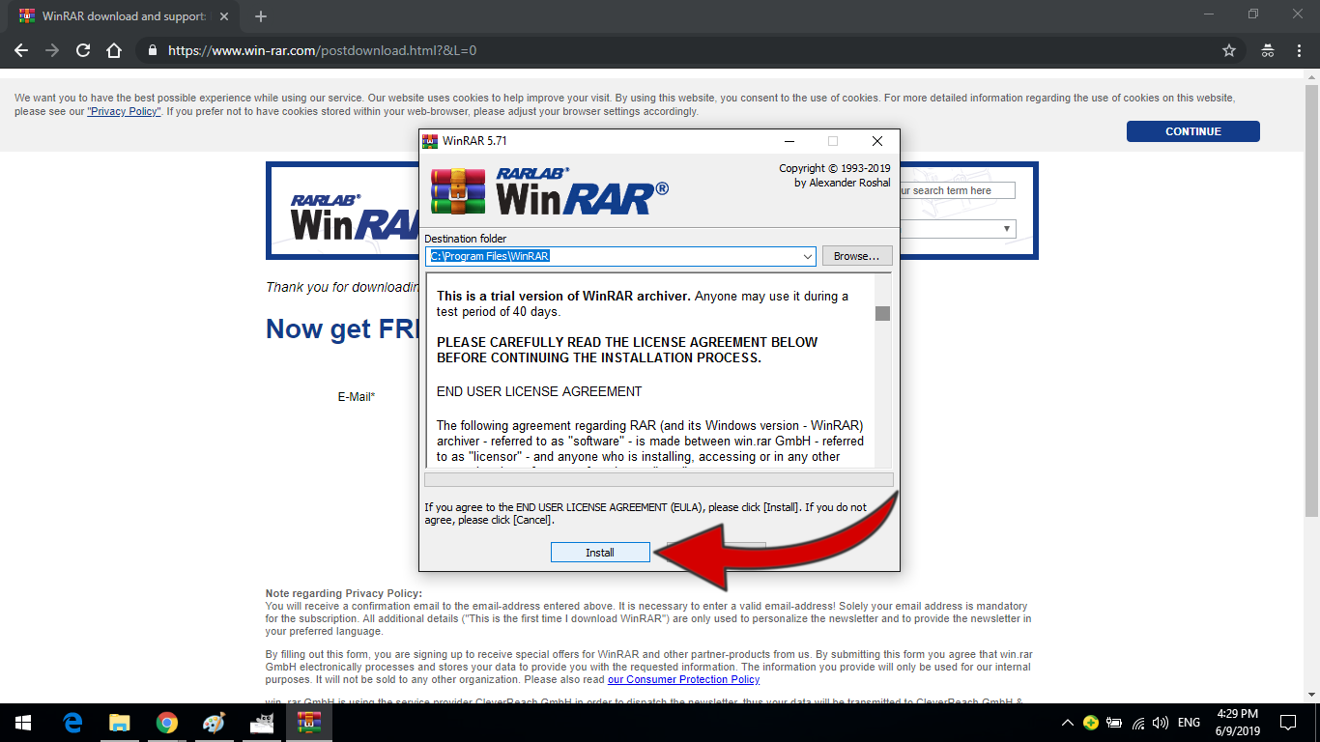Screen dimensions: 1320x742
Task: Click the license agreement scrollbar thumb
Action: 882,313
